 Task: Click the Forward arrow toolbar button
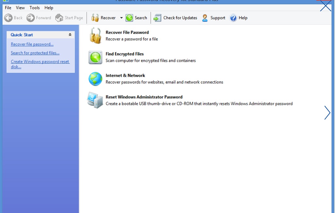pyautogui.click(x=39, y=18)
